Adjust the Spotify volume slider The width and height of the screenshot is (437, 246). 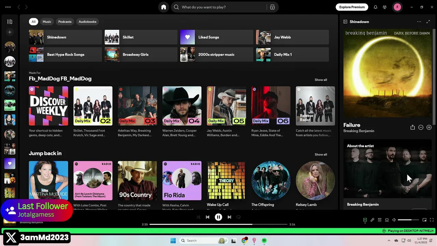(408, 220)
